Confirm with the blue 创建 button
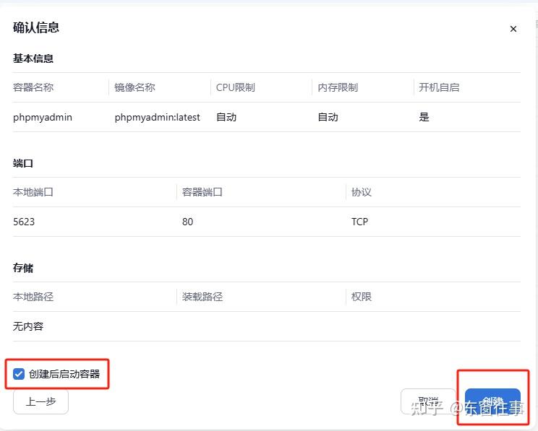This screenshot has width=538, height=431. [x=492, y=401]
